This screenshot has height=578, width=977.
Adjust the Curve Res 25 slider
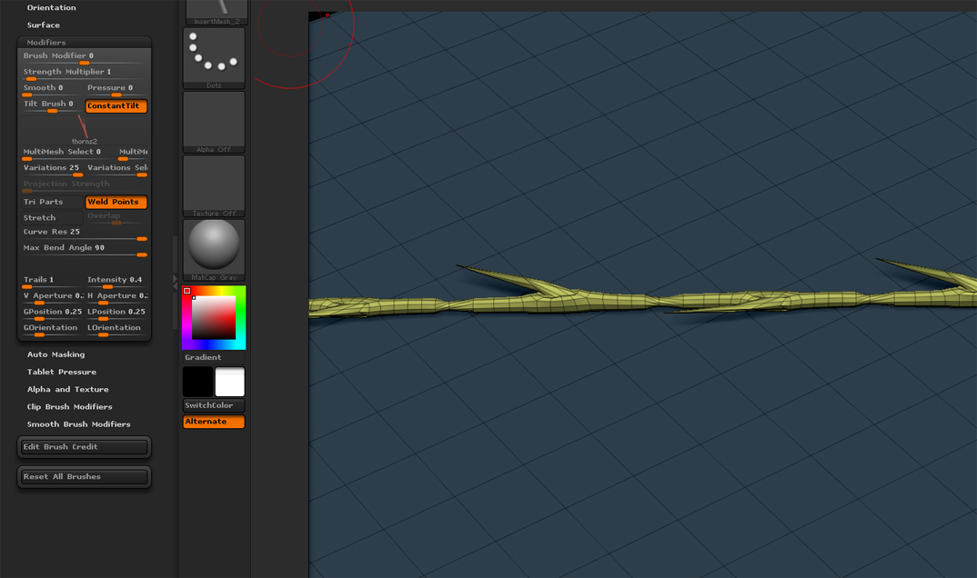[x=84, y=234]
